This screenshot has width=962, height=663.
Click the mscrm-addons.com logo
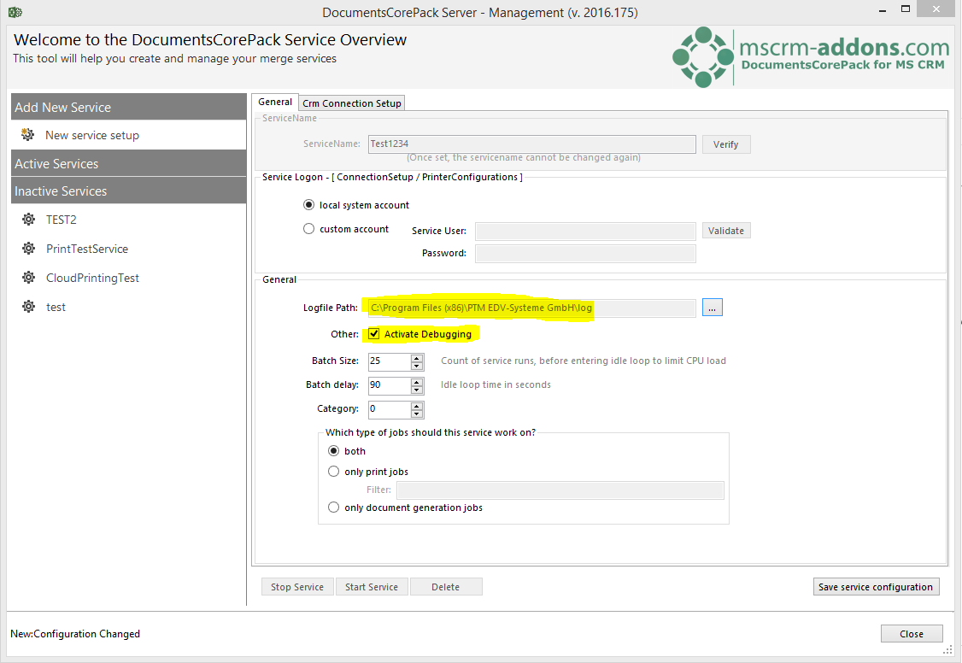click(x=810, y=56)
